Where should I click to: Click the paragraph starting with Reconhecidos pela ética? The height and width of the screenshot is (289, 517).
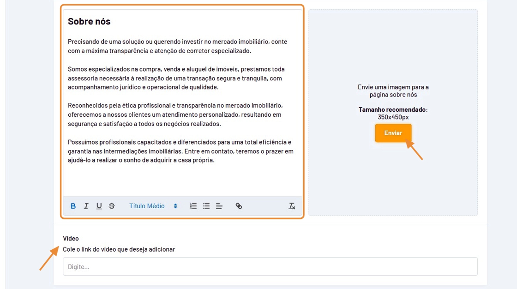click(x=175, y=114)
